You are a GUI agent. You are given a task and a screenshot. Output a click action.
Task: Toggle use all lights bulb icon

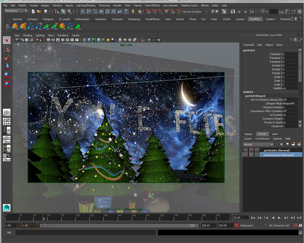[x=108, y=40]
